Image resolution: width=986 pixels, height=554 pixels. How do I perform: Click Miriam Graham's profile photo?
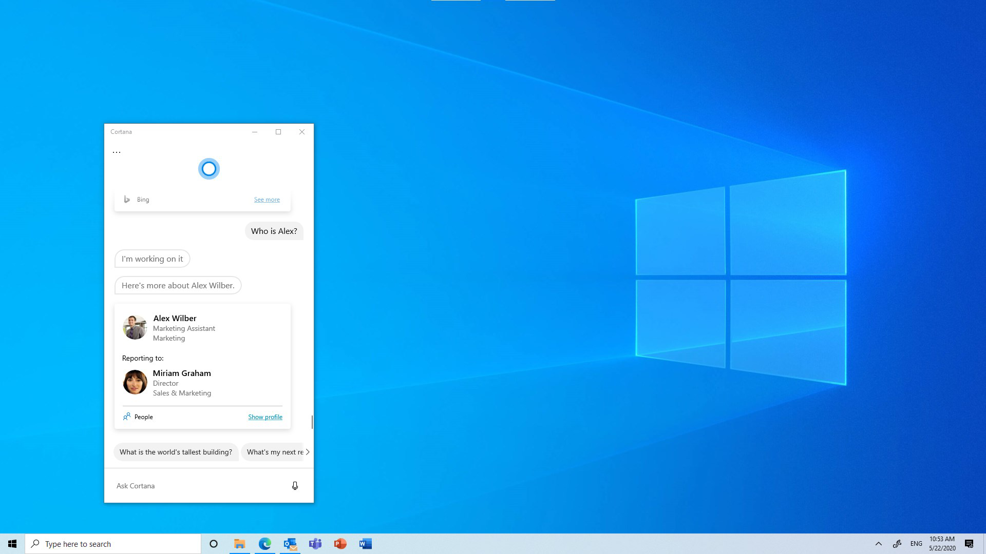click(x=135, y=382)
